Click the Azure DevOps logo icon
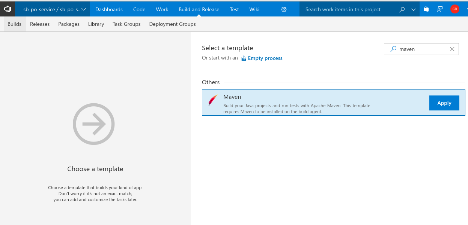This screenshot has width=468, height=225. [8, 9]
